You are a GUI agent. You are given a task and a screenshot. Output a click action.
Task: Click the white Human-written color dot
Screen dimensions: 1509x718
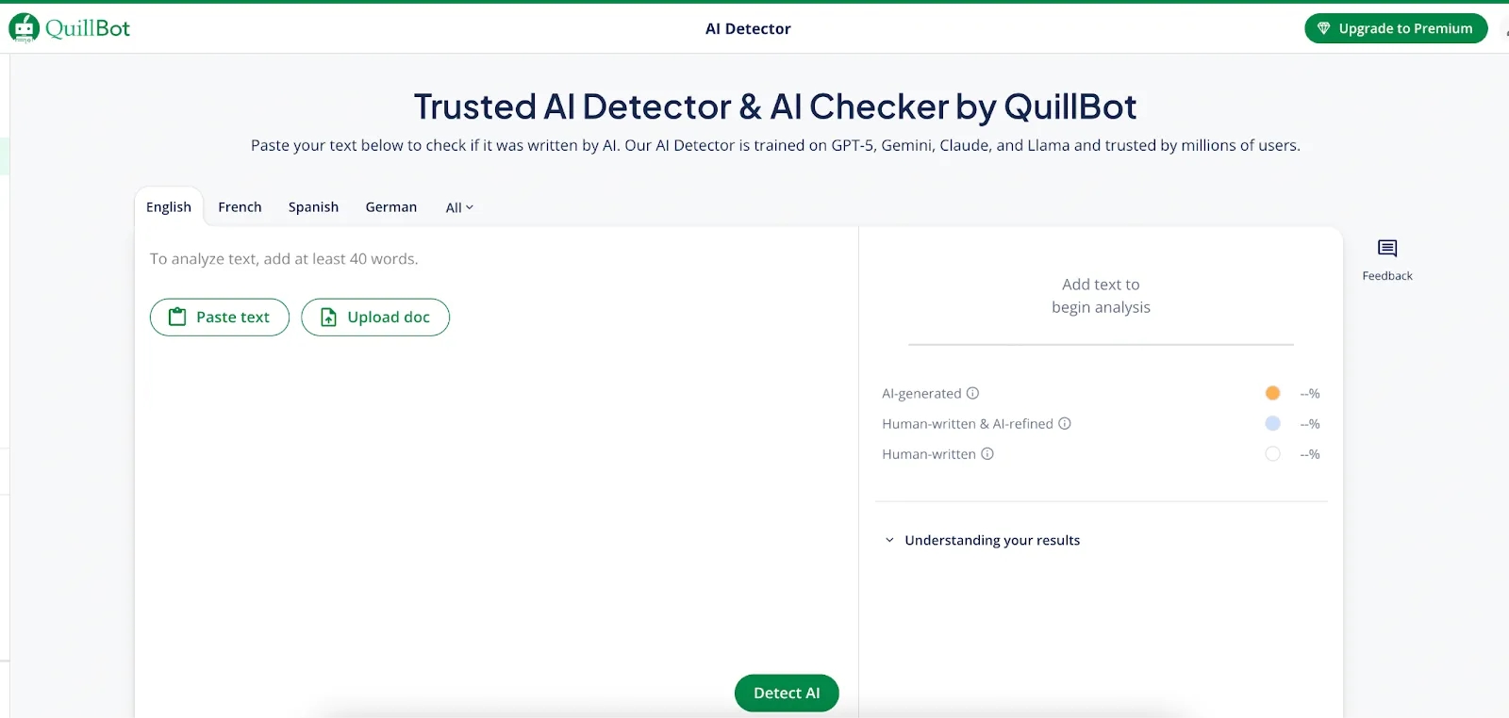1272,453
